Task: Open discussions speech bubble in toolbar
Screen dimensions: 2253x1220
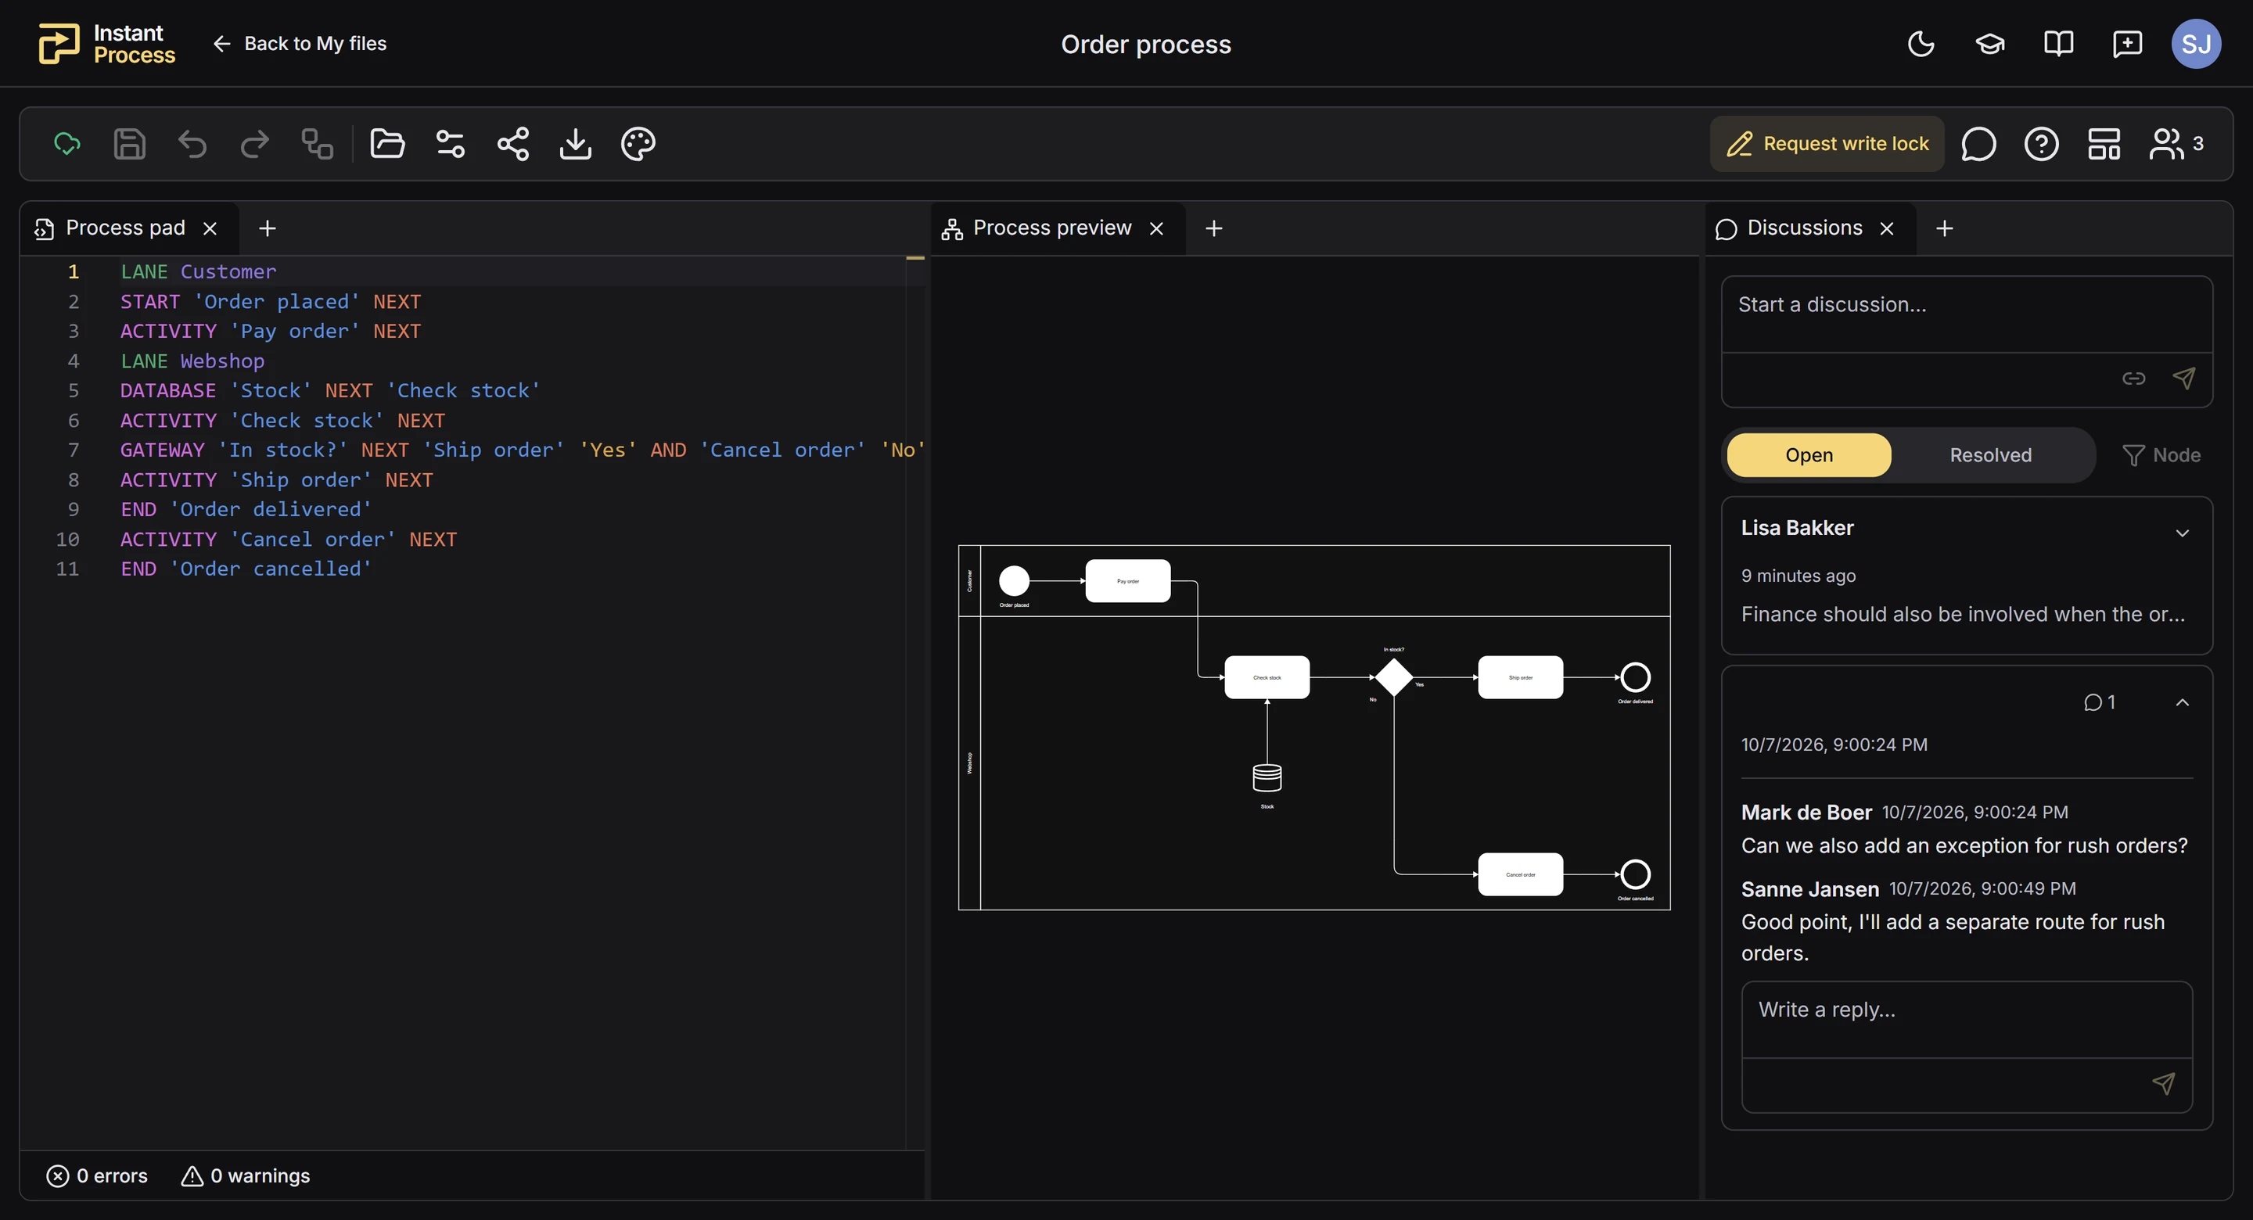Action: click(1978, 143)
